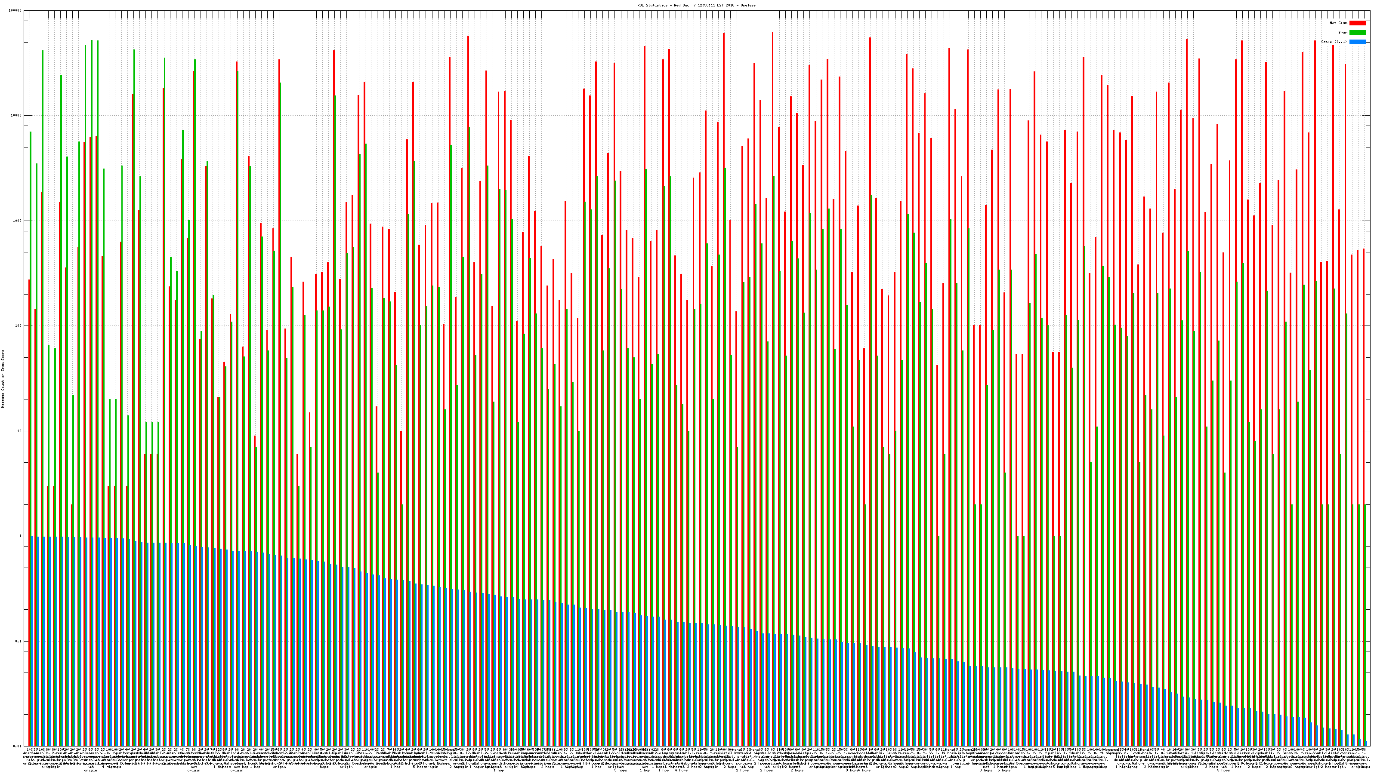Click the 0.01 y-axis tick label
This screenshot has height=774, width=1377.
[18, 746]
